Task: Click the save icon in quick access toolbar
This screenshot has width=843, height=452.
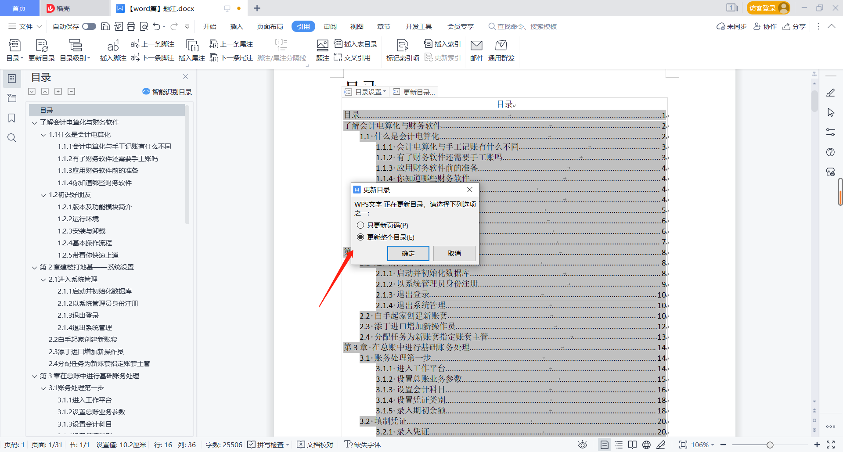Action: coord(105,26)
